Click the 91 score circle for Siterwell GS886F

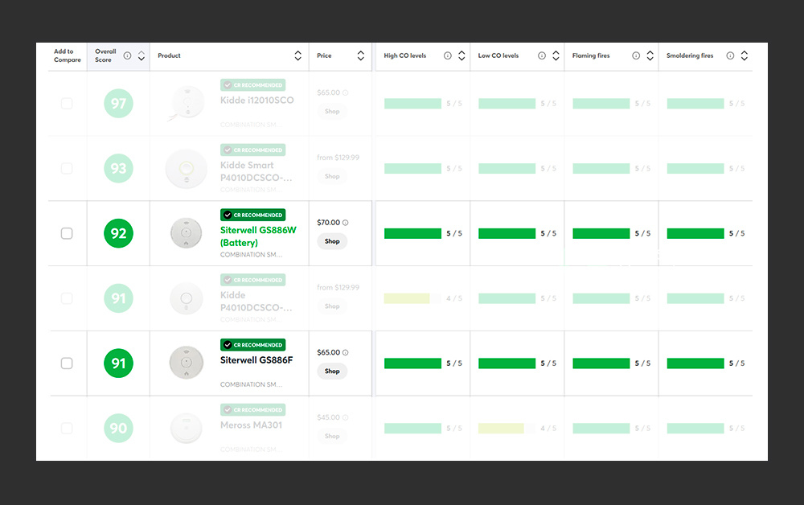[x=118, y=363]
